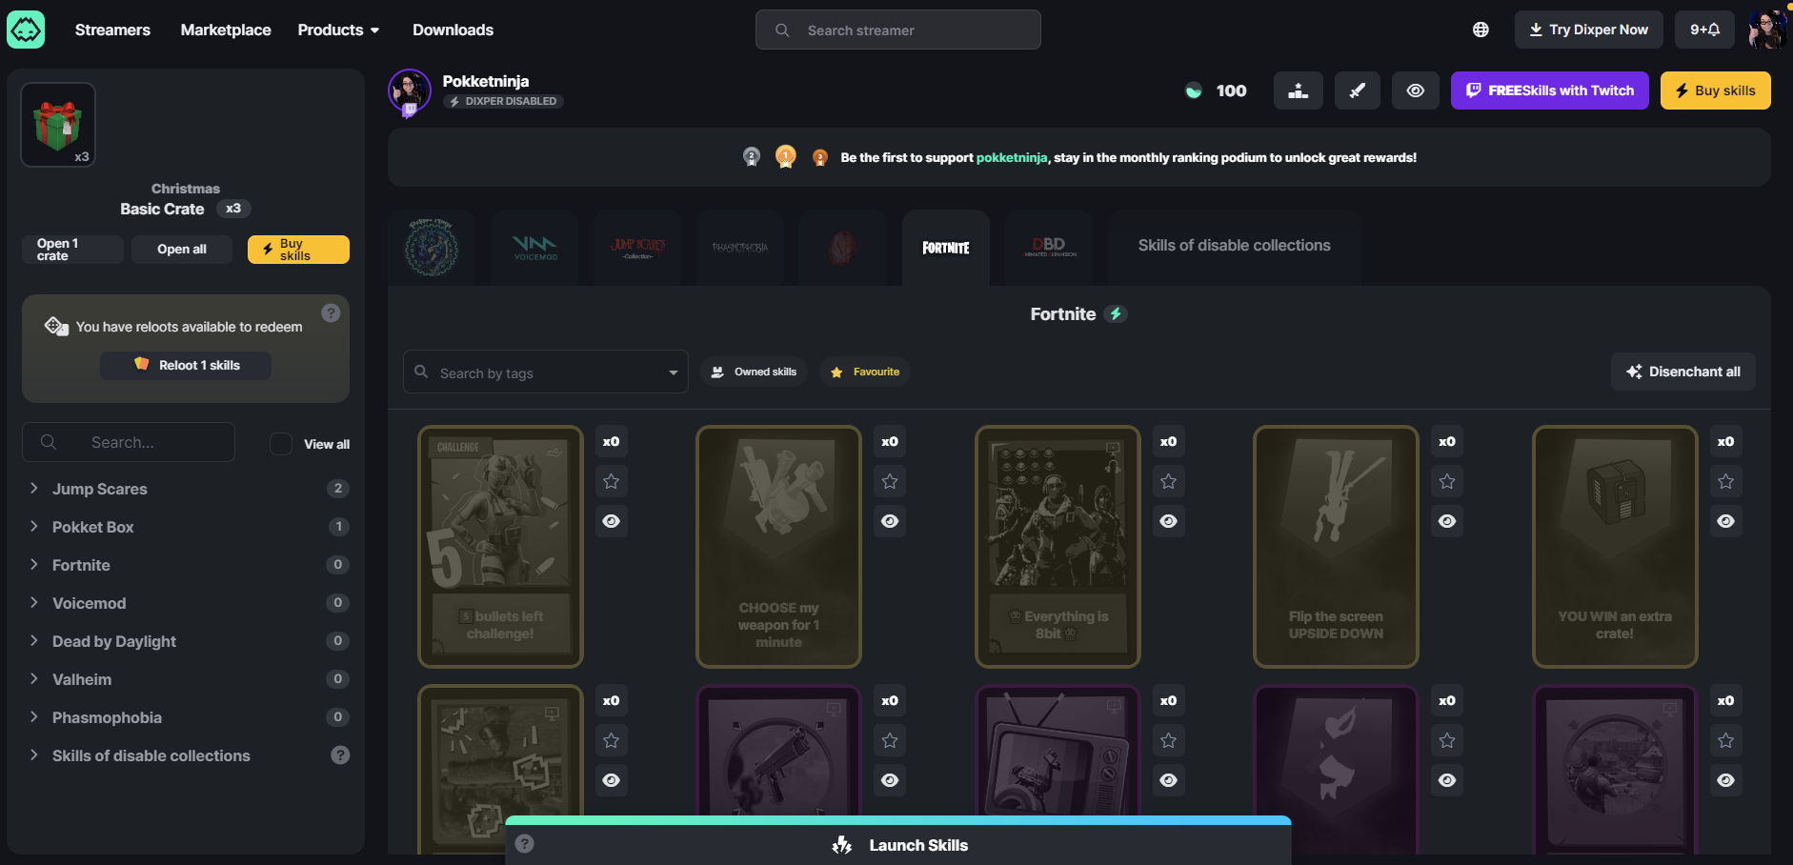
Task: Open the 9+ notifications bell
Action: [1705, 30]
